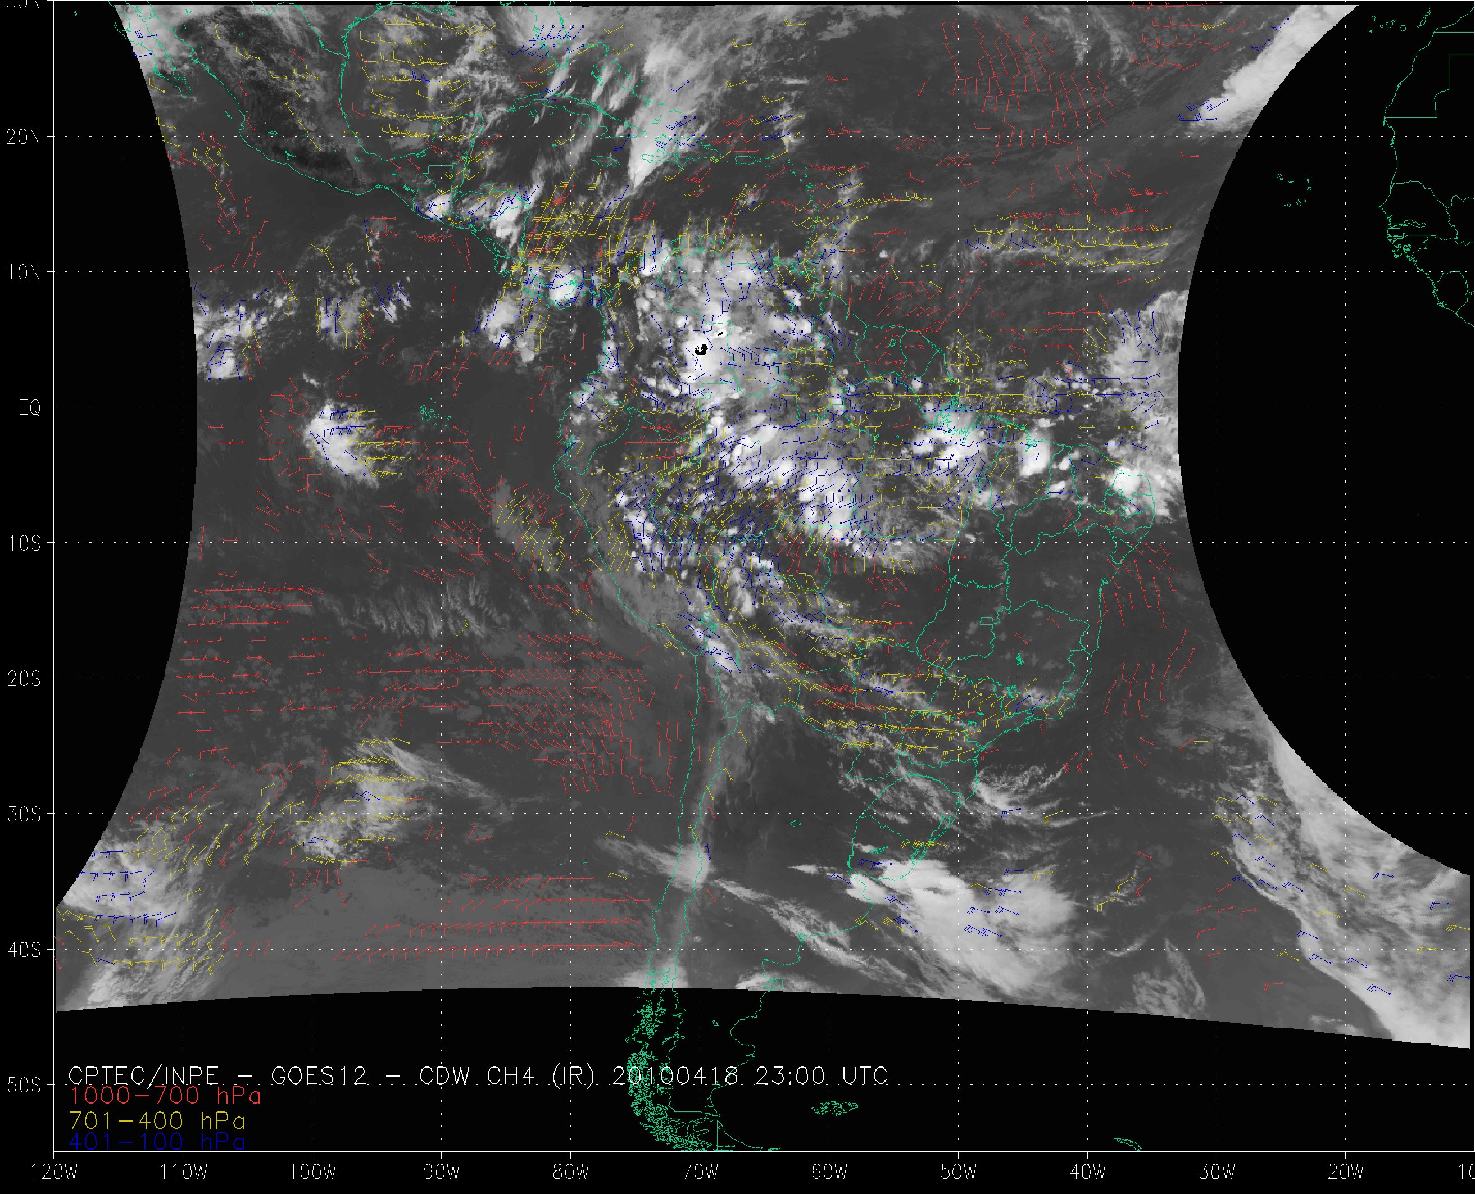1475x1194 pixels.
Task: Click the 100W longitude axis label
Action: [311, 1172]
